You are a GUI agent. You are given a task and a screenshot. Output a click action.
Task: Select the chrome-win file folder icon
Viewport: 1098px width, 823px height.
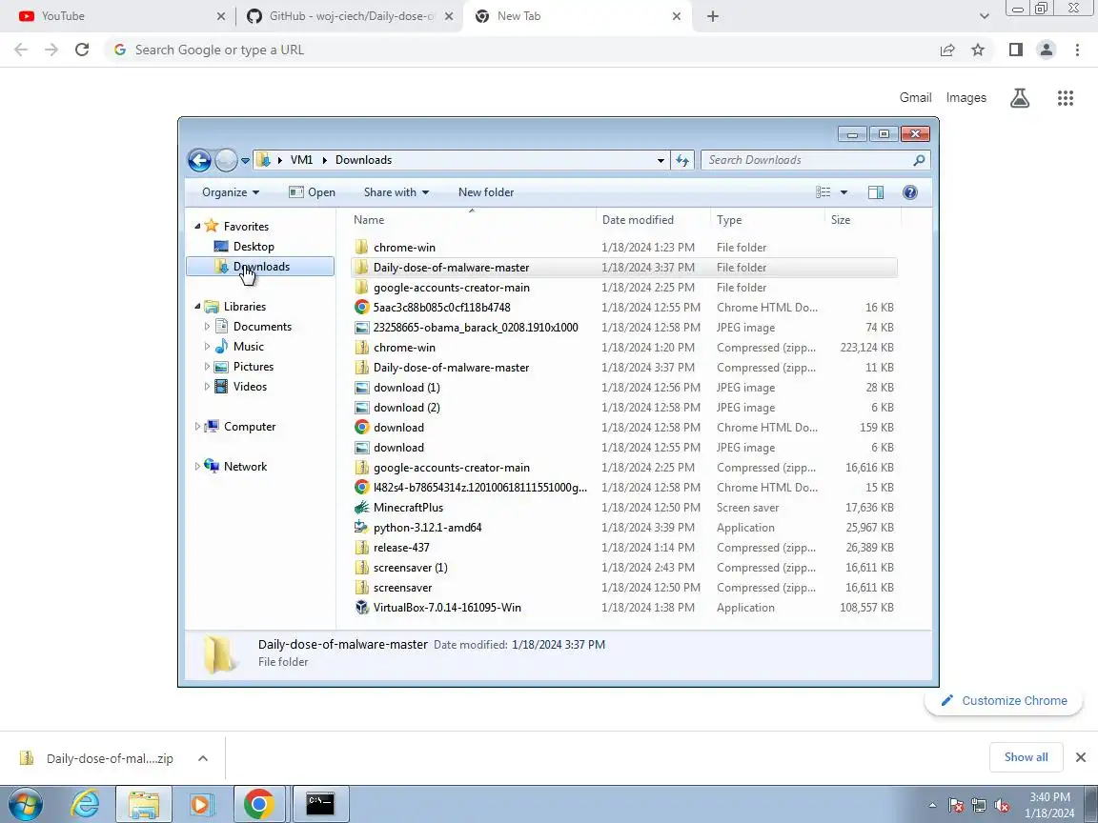(x=361, y=247)
